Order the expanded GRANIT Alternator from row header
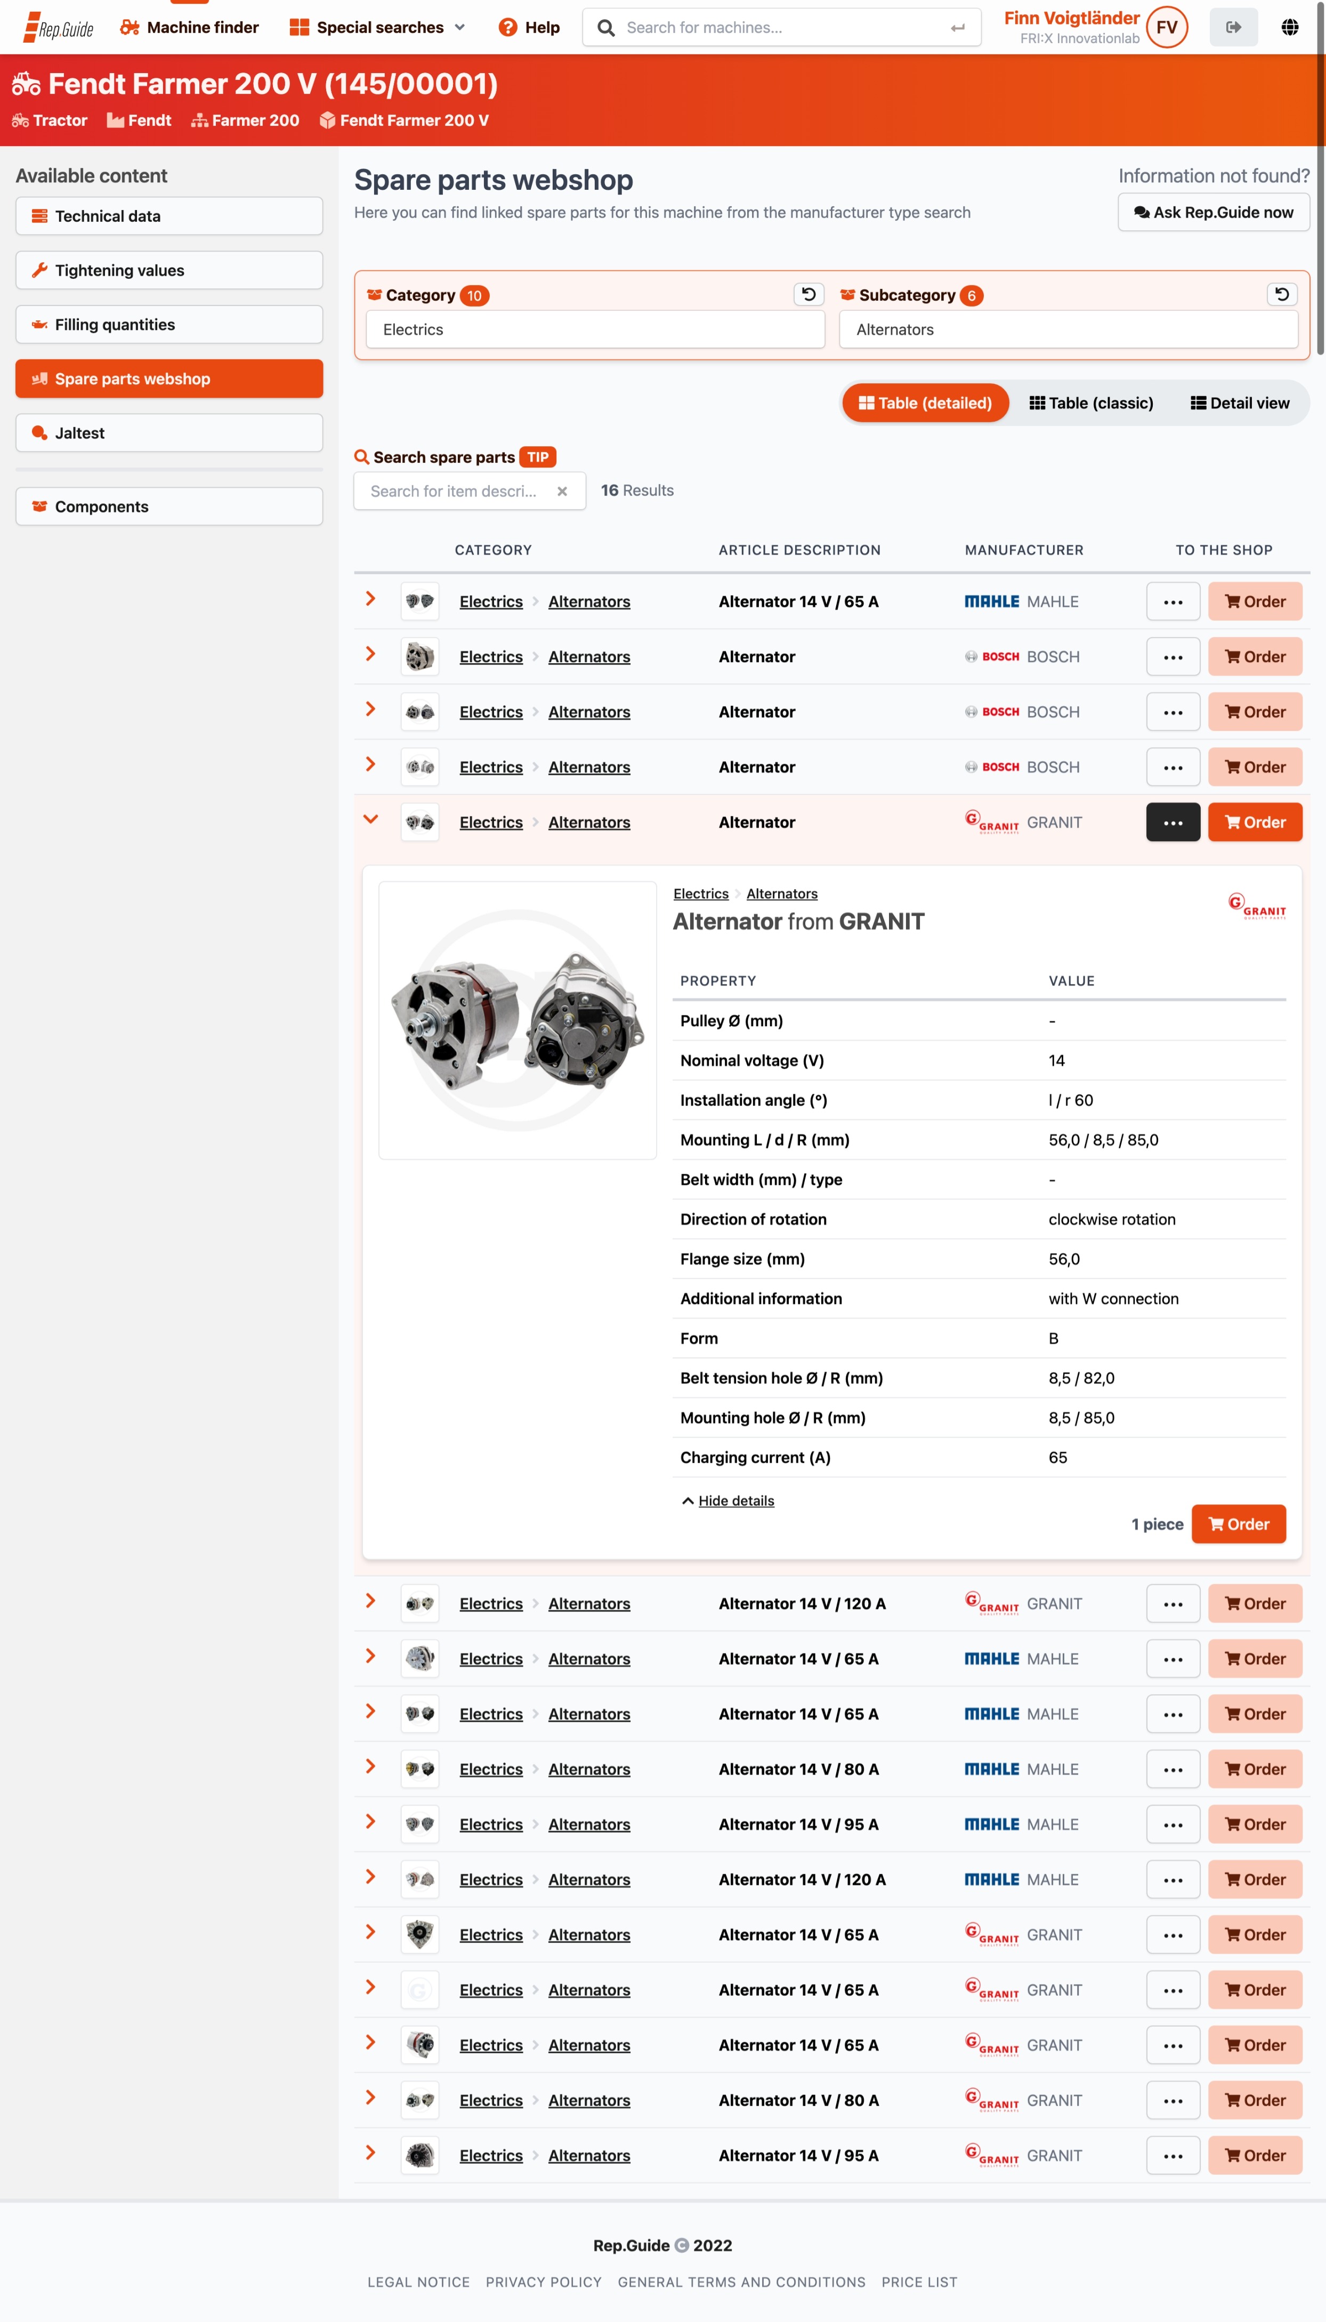 [x=1254, y=823]
